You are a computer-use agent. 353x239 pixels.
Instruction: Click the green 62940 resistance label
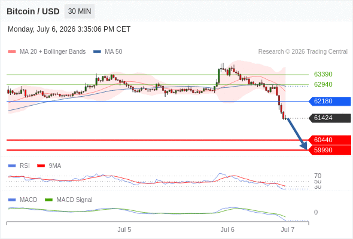pos(323,84)
